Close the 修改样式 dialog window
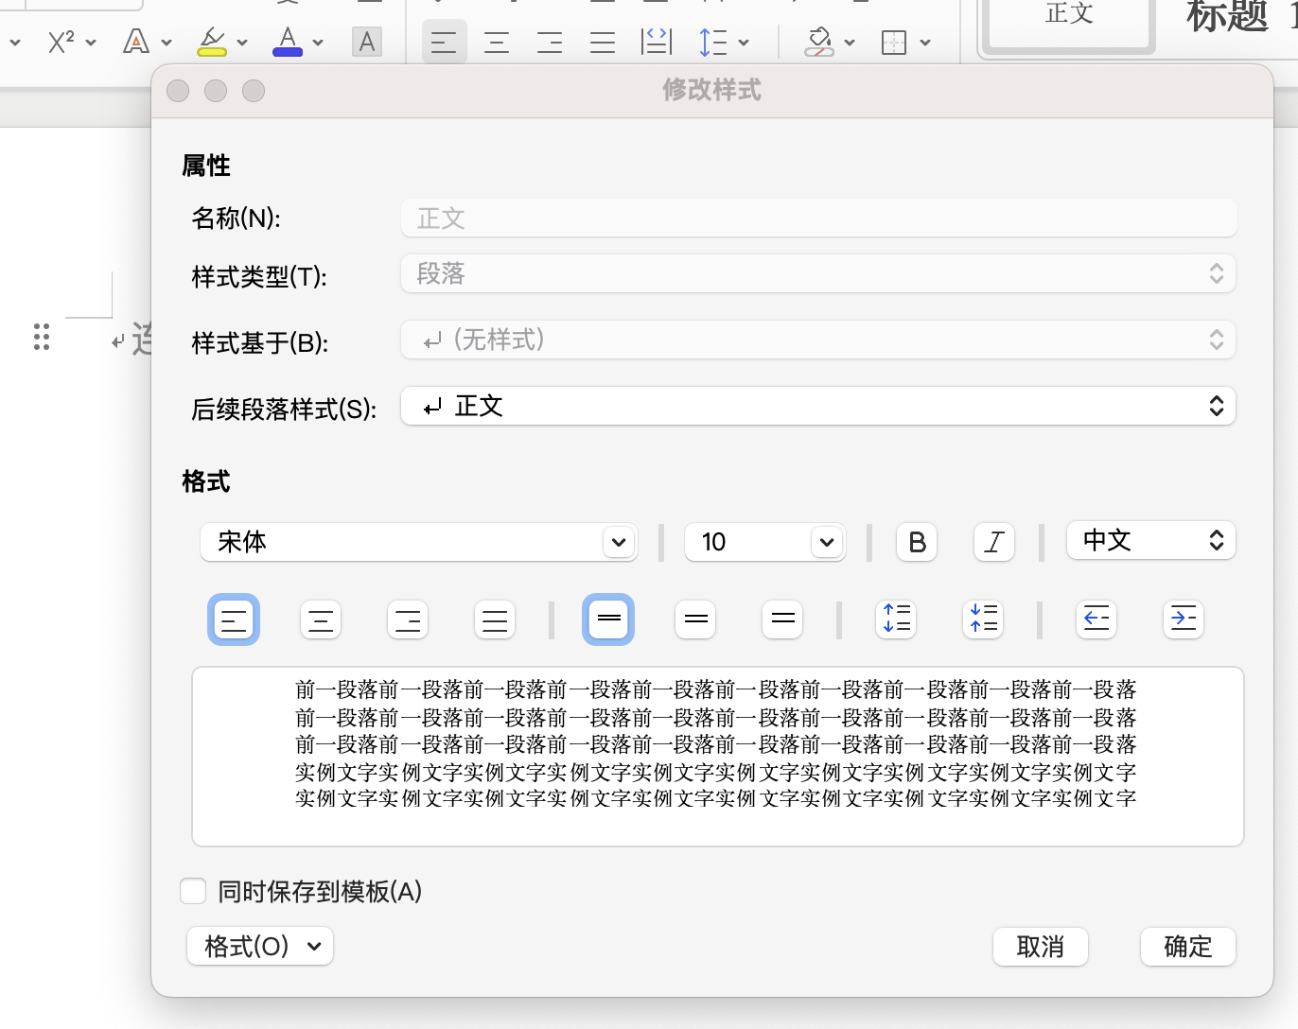1298x1029 pixels. pyautogui.click(x=178, y=91)
